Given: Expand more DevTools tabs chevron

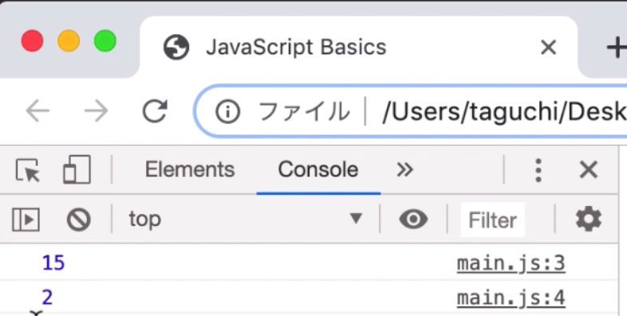Looking at the screenshot, I should pyautogui.click(x=404, y=170).
